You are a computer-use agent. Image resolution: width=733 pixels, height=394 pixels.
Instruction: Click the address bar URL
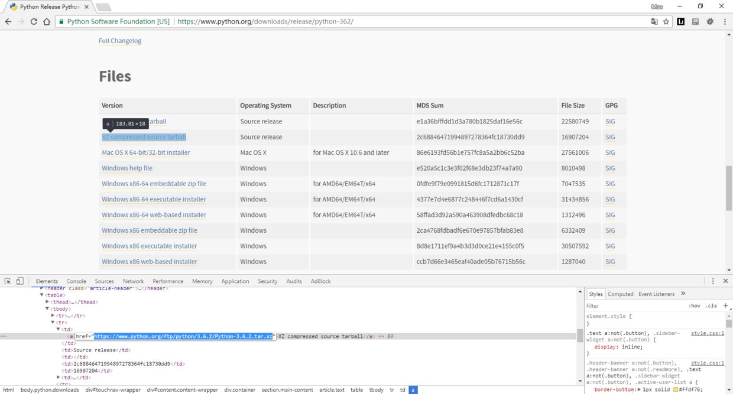point(265,21)
